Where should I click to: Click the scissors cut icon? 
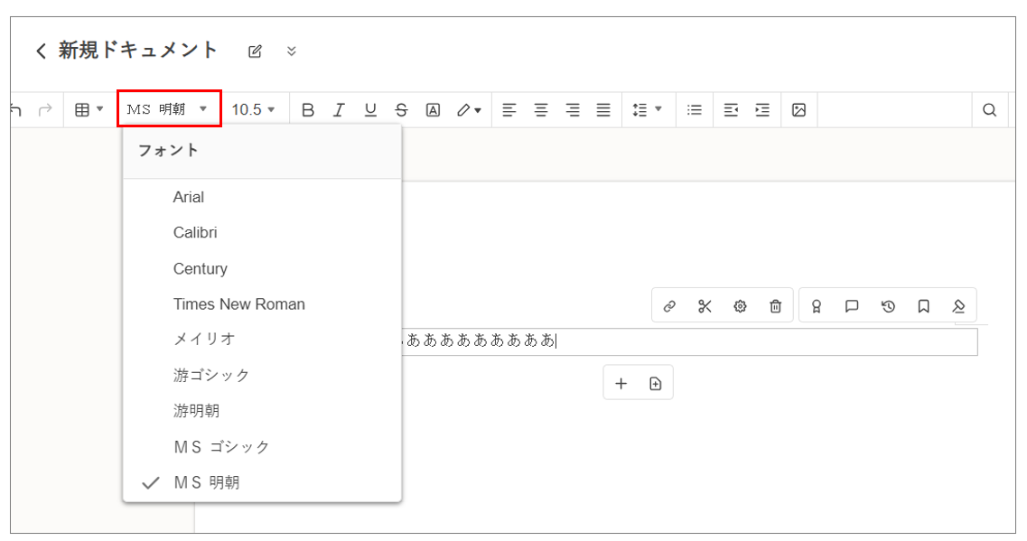(705, 306)
